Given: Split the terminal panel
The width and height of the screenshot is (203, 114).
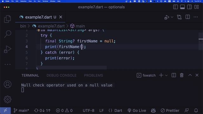Looking at the screenshot, I should pos(174,75).
